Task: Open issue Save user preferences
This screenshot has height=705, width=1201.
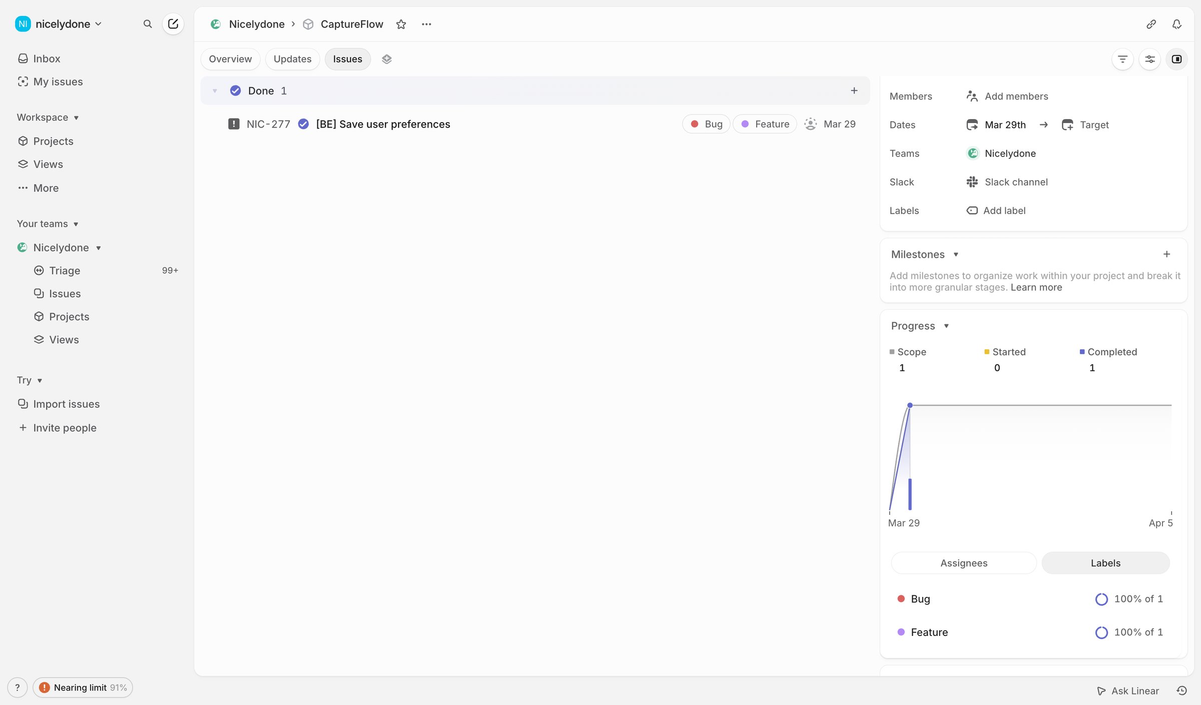Action: click(x=383, y=124)
